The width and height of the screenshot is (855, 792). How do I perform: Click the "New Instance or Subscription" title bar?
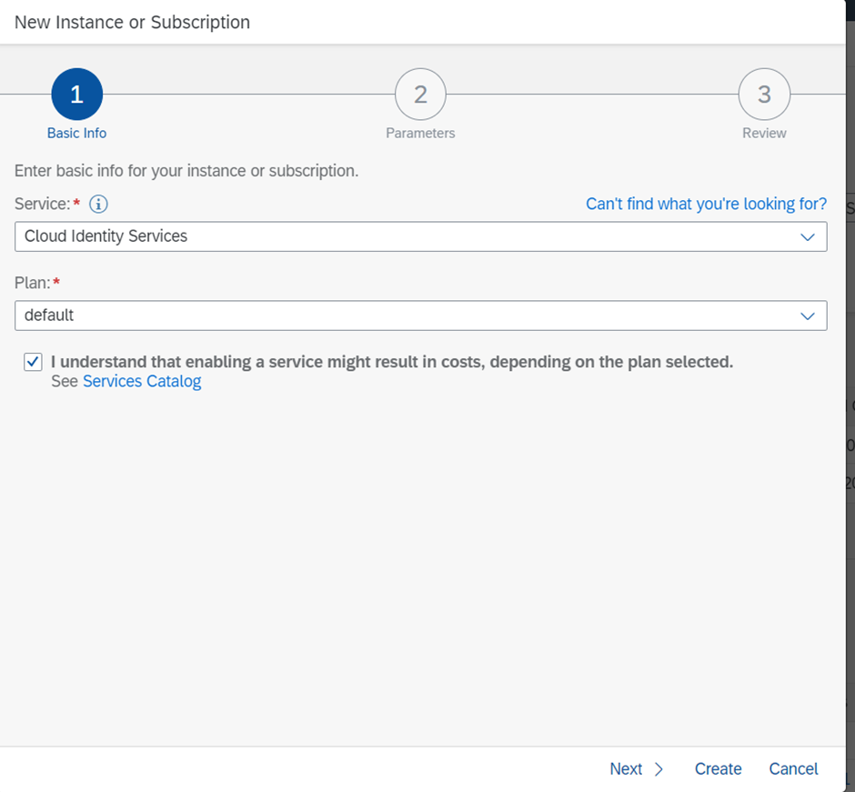point(133,22)
